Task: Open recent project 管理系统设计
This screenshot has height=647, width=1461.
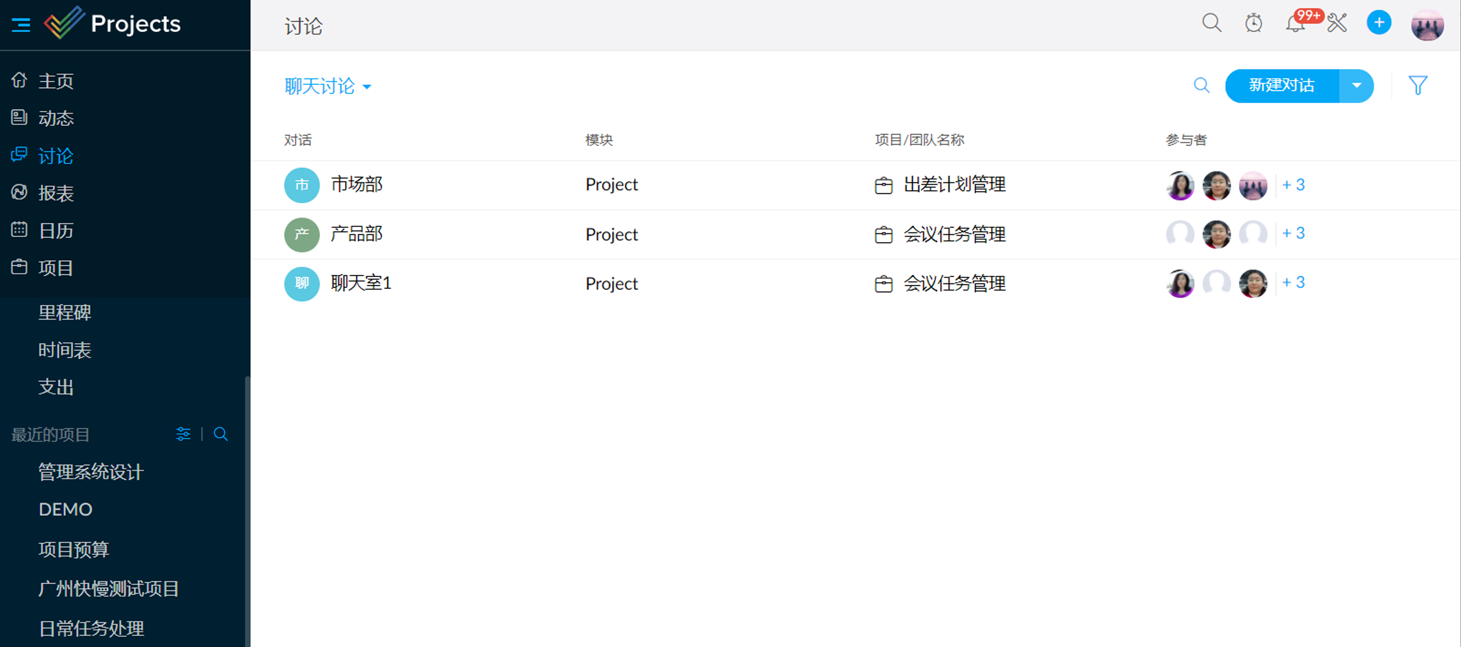Action: (x=91, y=472)
